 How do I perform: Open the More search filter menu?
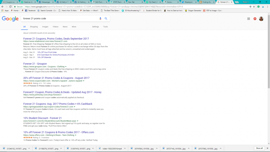pos(74,27)
